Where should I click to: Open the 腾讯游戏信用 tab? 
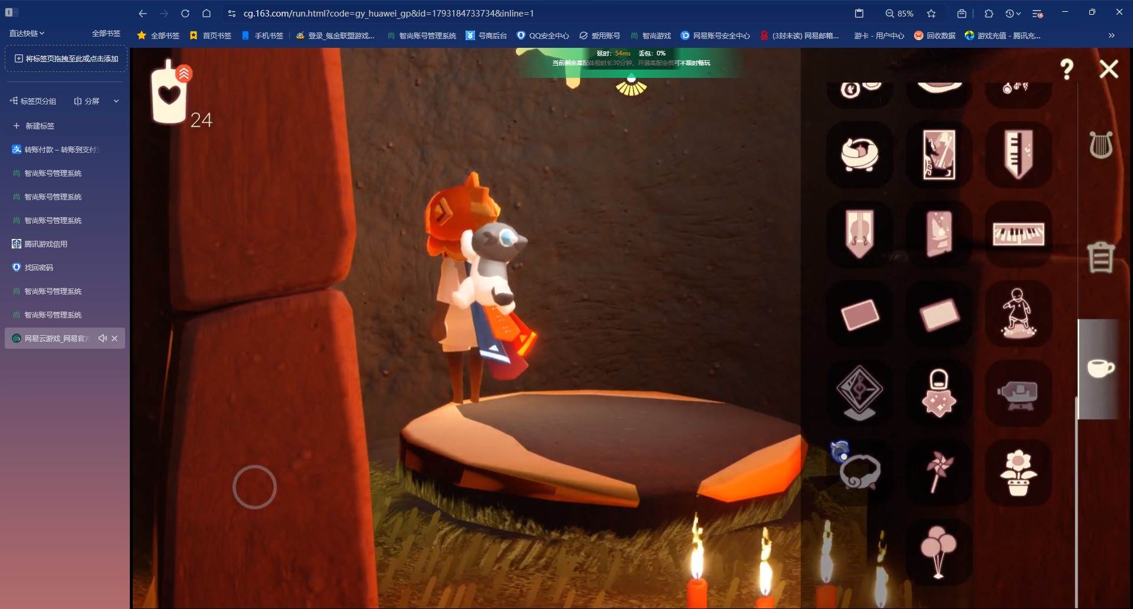pyautogui.click(x=65, y=244)
